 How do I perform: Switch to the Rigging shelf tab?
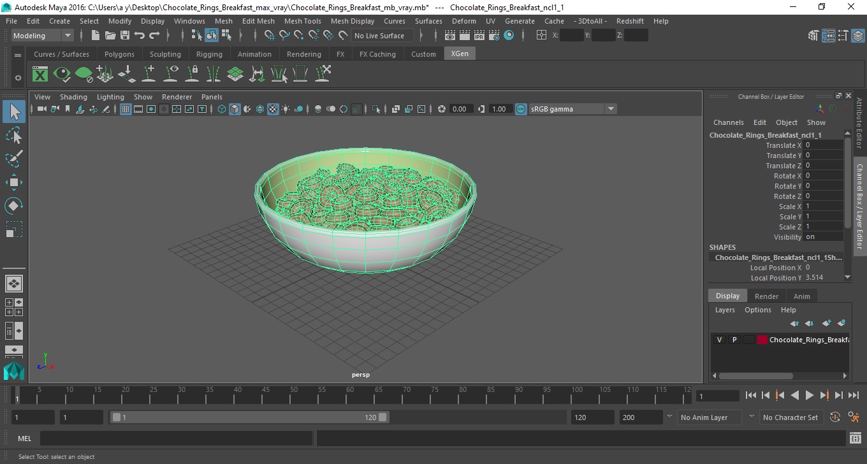click(209, 54)
